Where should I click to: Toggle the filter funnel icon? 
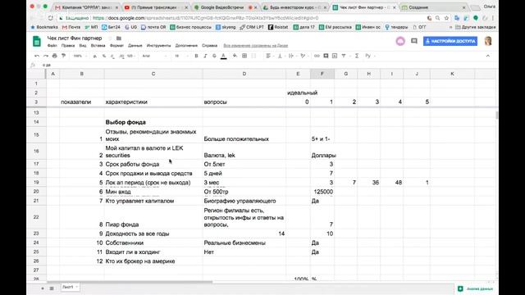344,56
